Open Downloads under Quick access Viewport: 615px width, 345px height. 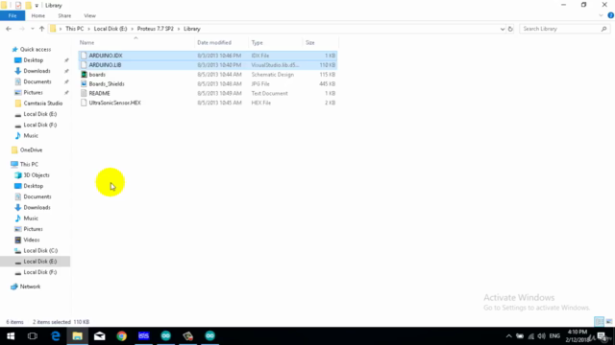click(37, 71)
